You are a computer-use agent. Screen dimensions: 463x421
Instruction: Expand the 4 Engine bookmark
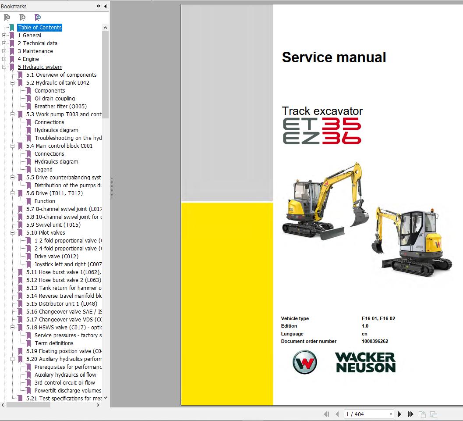coord(4,59)
